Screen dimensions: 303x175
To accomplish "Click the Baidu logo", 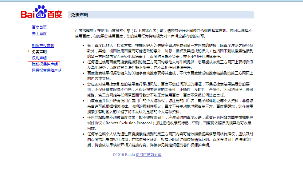I will click(x=41, y=12).
